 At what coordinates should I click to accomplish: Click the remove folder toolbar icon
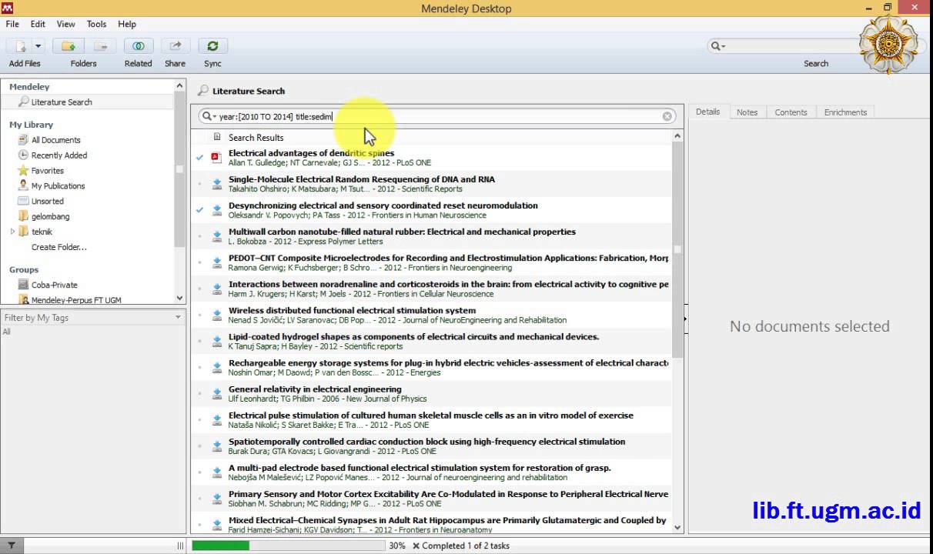tap(101, 46)
